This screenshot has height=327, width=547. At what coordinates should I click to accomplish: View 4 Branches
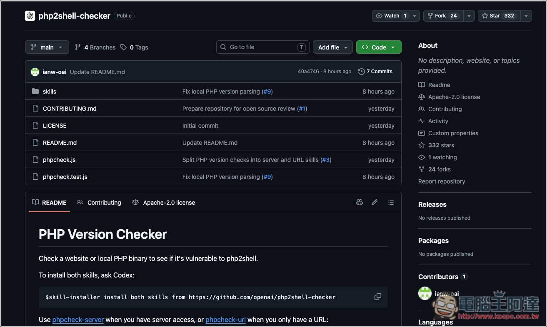click(95, 47)
